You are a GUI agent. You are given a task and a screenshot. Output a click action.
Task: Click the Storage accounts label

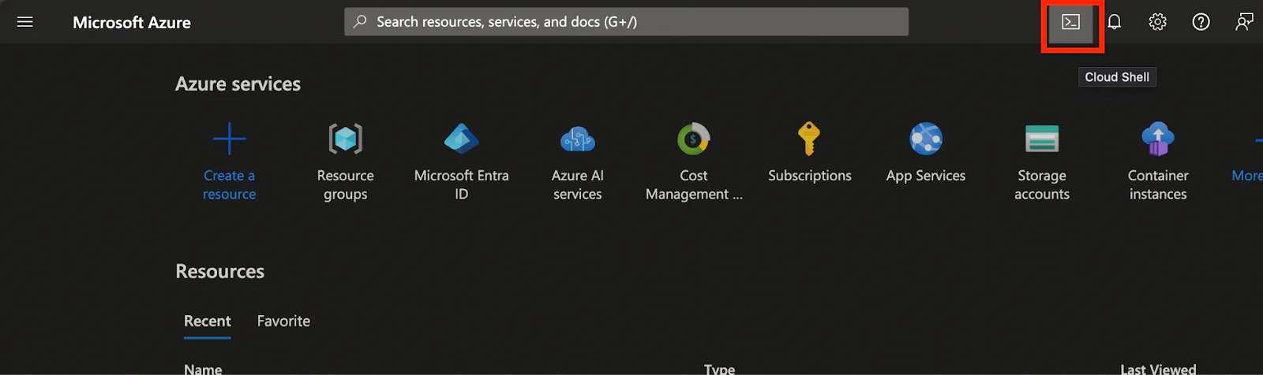pos(1042,185)
